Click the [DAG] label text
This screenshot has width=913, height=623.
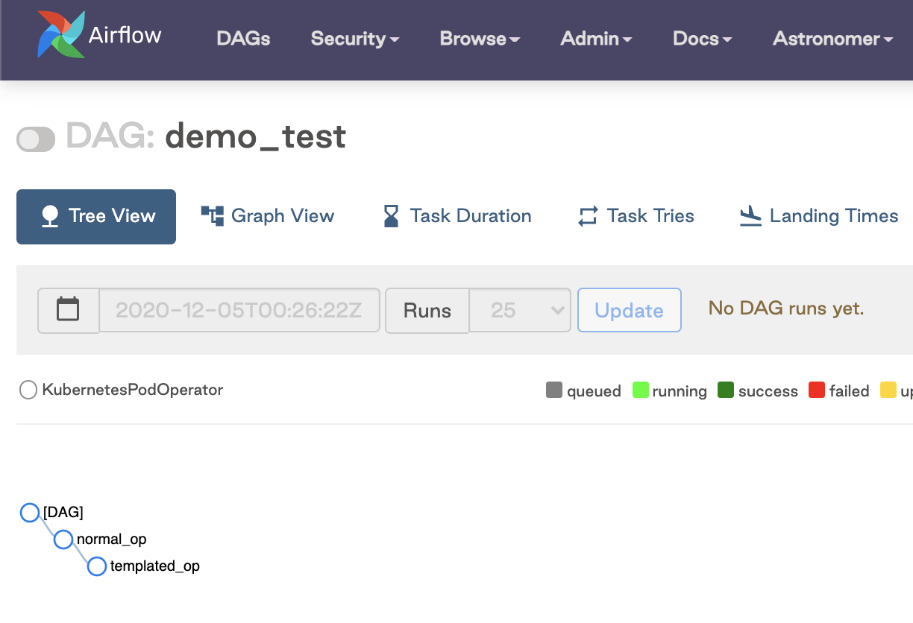[x=63, y=513]
